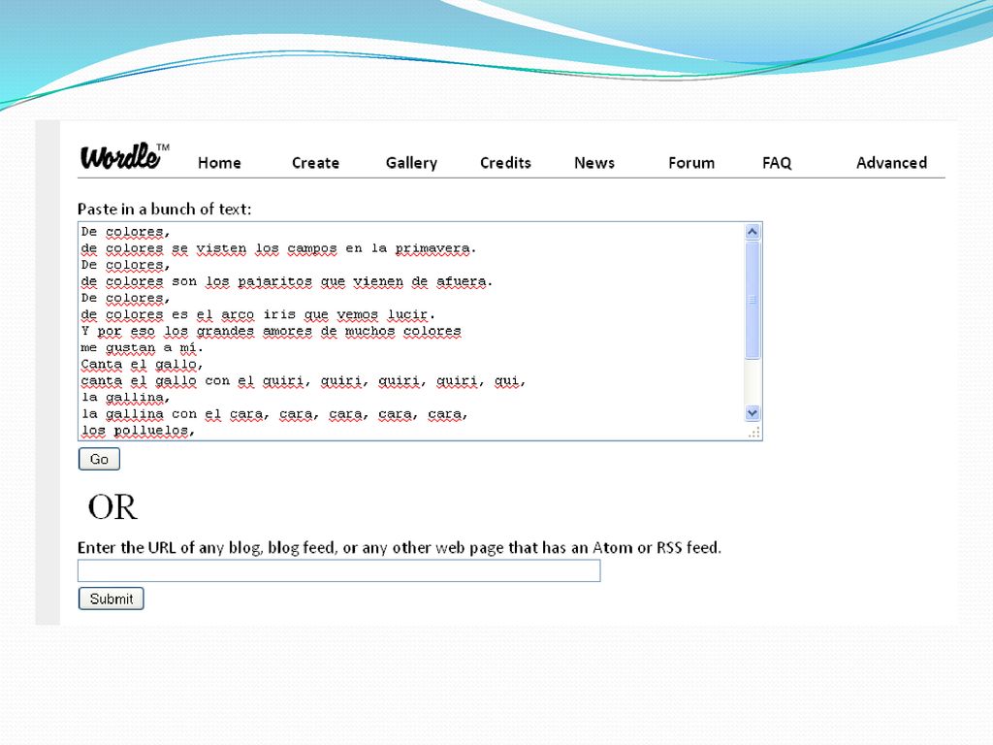Click the line 'Canta el gallo,'

(x=142, y=365)
